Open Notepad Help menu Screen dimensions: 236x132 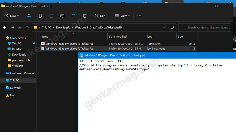(120, 61)
